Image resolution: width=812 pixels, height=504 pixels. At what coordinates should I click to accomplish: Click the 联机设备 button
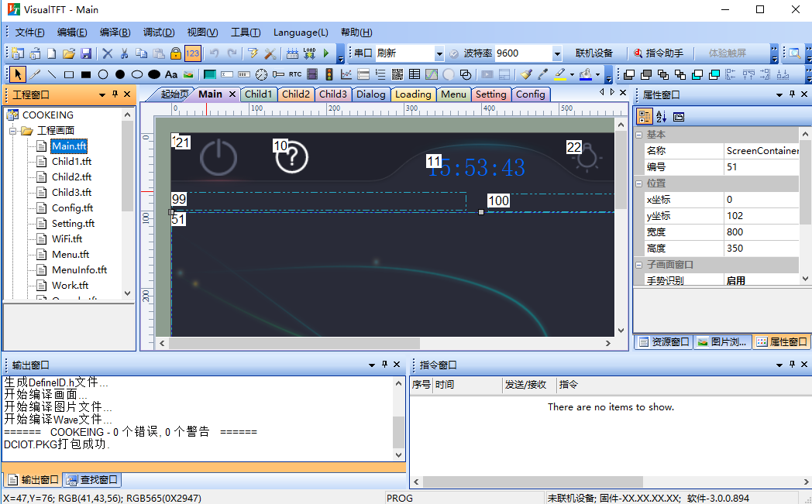tap(594, 53)
